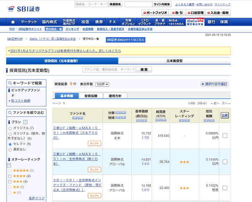Switch to 元本確保型 tab
This screenshot has height=202, width=252.
(x=174, y=61)
